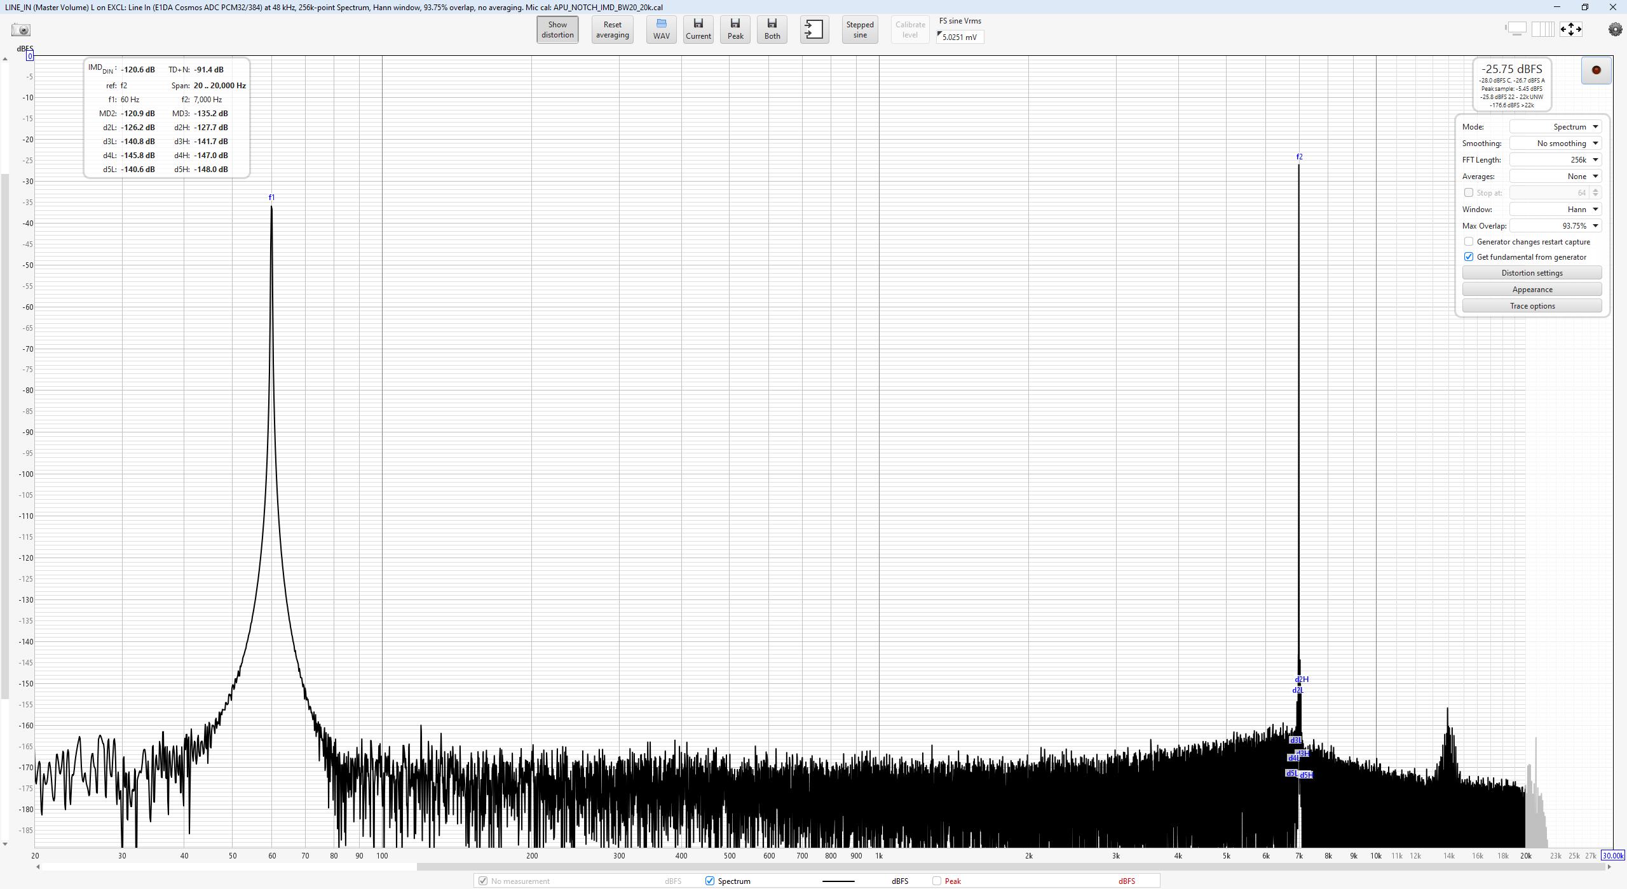Open the Mode dropdown showing Spectrum
Viewport: 1627px width, 889px height.
coord(1555,127)
